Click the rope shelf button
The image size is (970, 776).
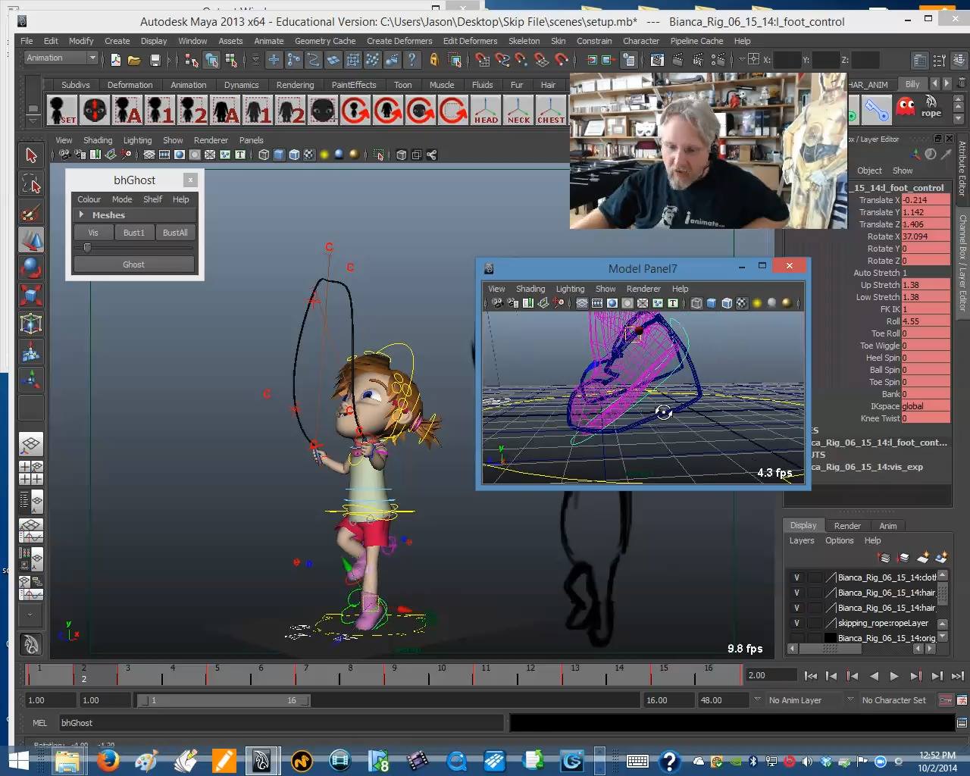[931, 107]
